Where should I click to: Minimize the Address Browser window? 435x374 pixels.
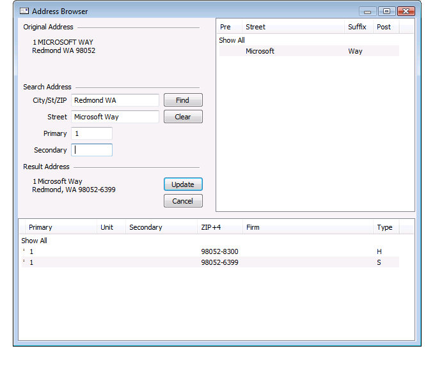tap(367, 11)
